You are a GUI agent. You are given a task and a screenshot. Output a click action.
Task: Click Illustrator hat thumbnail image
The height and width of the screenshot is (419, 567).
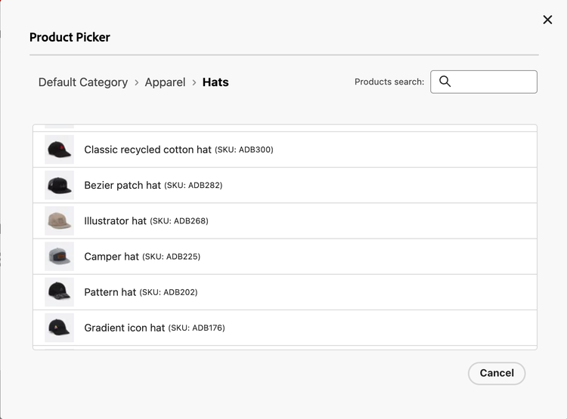tap(59, 220)
